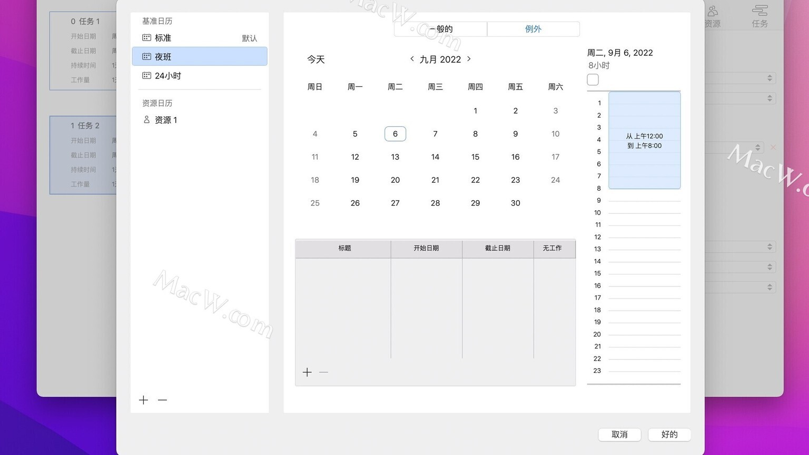
Task: Jump to 今天 in calendar
Action: (316, 60)
